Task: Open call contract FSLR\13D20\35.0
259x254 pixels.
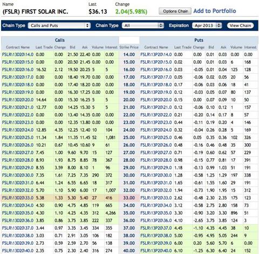Action: coord(18,213)
